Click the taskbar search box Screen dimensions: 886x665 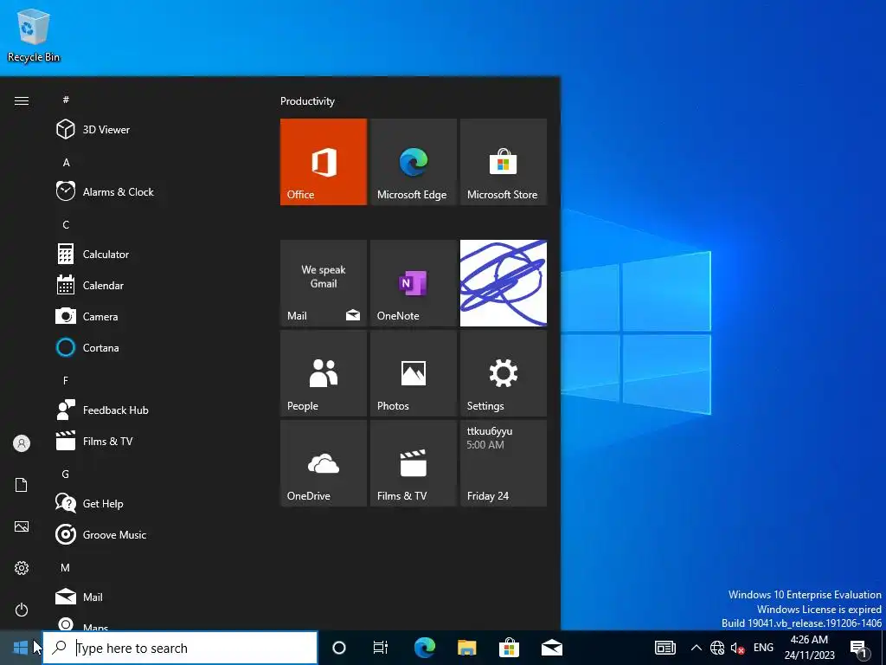pos(180,648)
